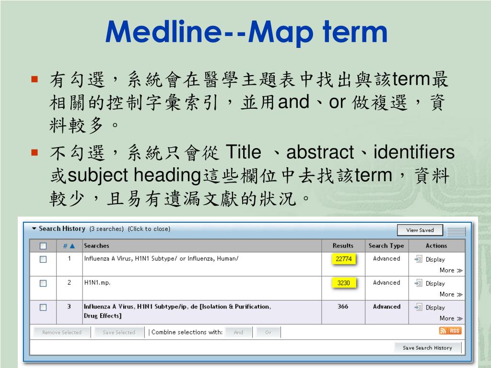The width and height of the screenshot is (491, 368).
Task: Open Display link for search 1
Action: (x=435, y=259)
